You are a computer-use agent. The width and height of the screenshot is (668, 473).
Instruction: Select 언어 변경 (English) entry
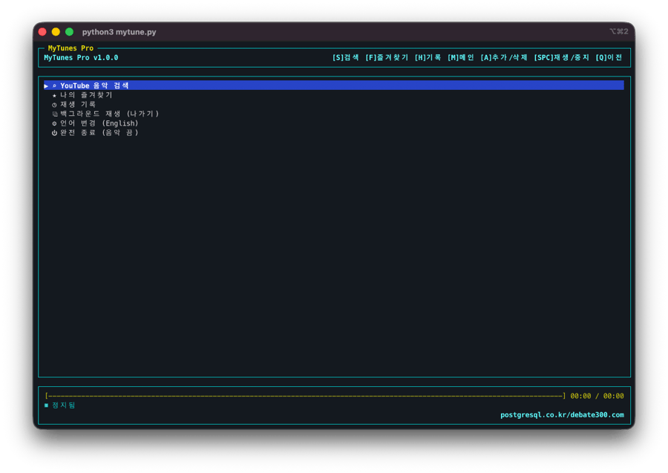(99, 123)
